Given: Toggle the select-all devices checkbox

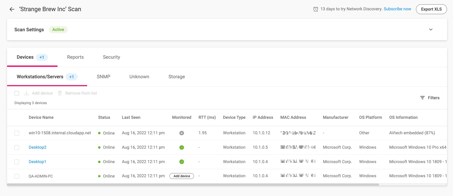Looking at the screenshot, I should click(17, 93).
